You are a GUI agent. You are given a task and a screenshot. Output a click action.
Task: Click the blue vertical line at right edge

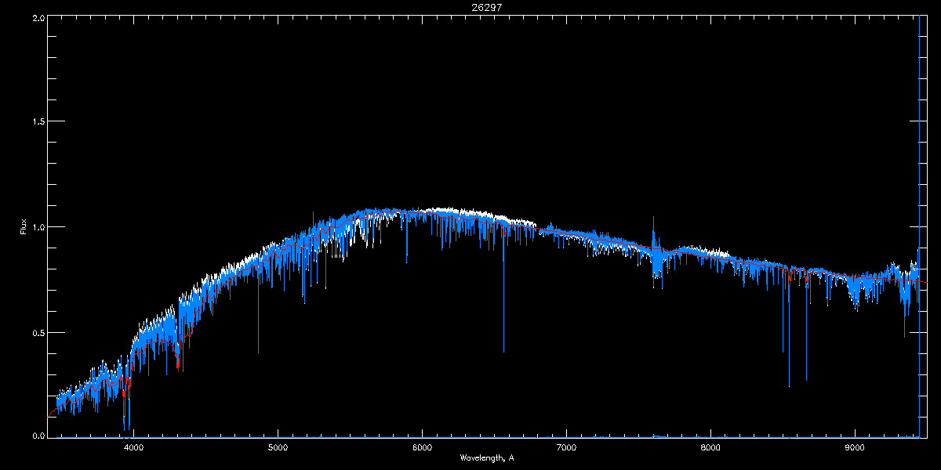[x=919, y=226]
